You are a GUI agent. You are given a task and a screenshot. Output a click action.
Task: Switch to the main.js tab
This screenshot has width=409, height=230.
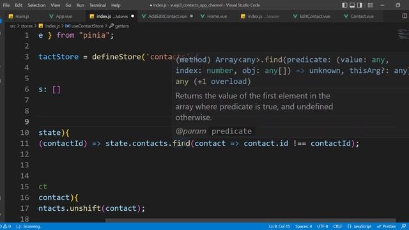(22, 16)
